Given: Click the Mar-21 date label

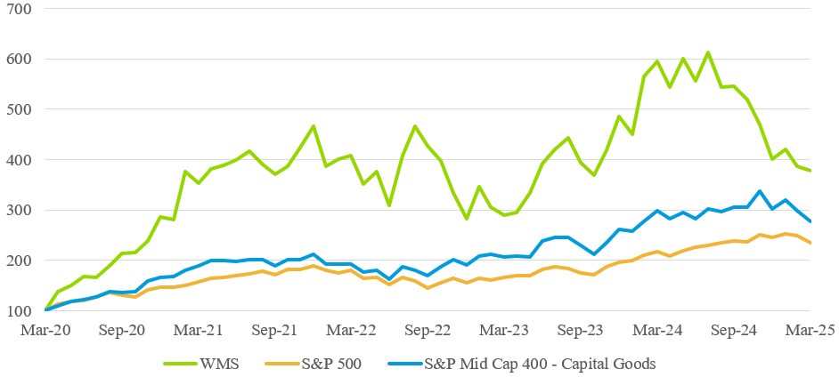Looking at the screenshot, I should click(200, 330).
